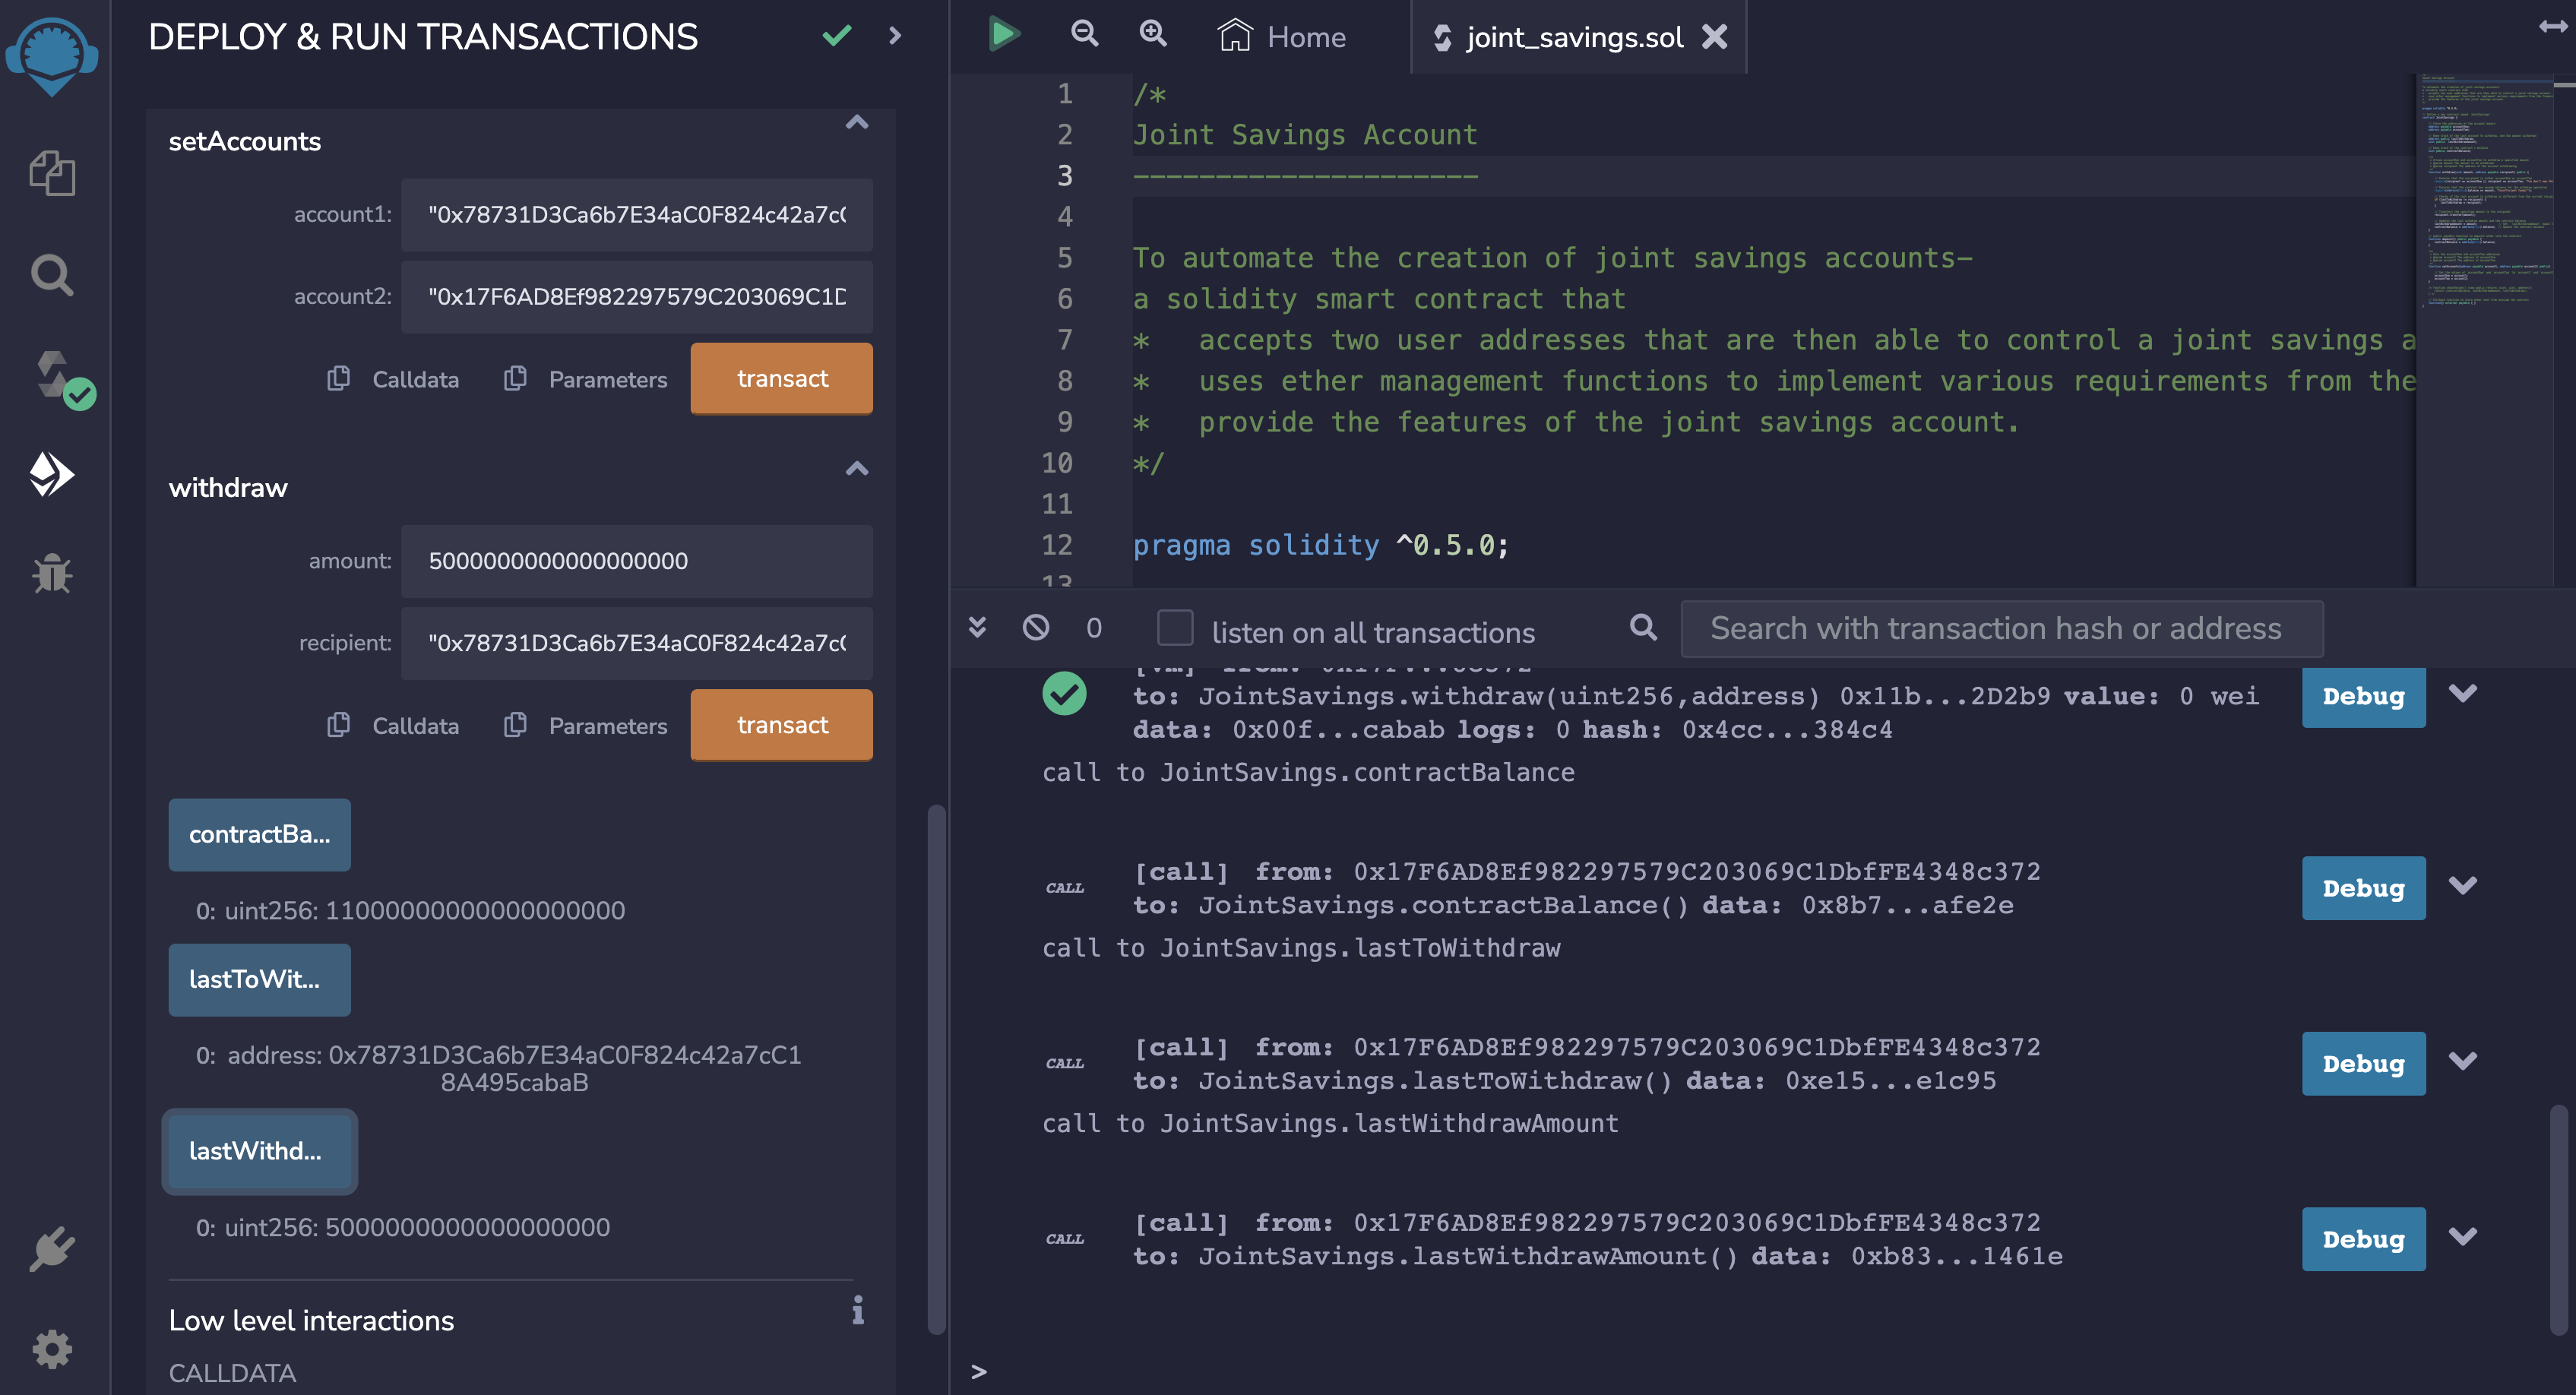Open the Settings gear icon
Screen dimensions: 2576x1395
pyautogui.click(x=52, y=1349)
